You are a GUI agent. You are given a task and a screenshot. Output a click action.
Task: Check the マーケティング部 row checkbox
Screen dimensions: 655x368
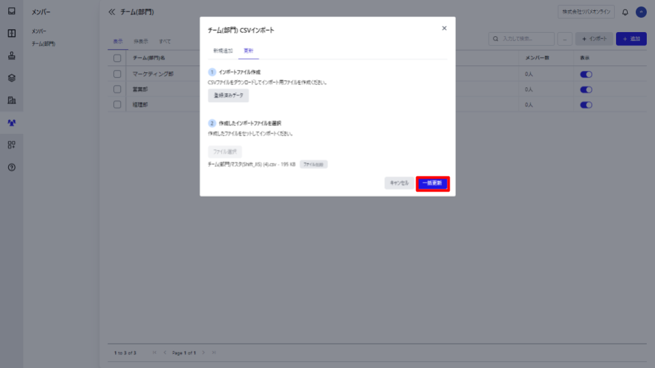pyautogui.click(x=117, y=74)
